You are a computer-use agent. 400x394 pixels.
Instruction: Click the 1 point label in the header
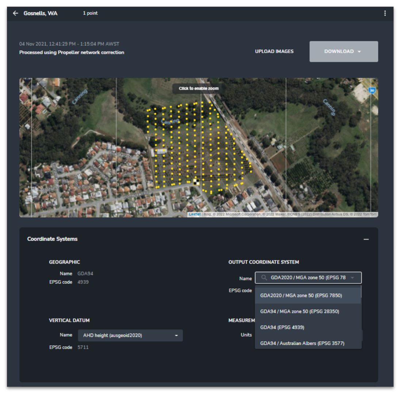click(x=91, y=13)
